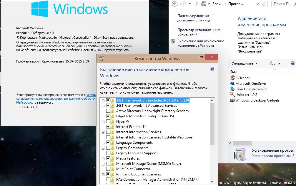This screenshot has height=186, width=296.
Task: Click the Unlocker 1.9.2 wand icon
Action: coord(232,94)
